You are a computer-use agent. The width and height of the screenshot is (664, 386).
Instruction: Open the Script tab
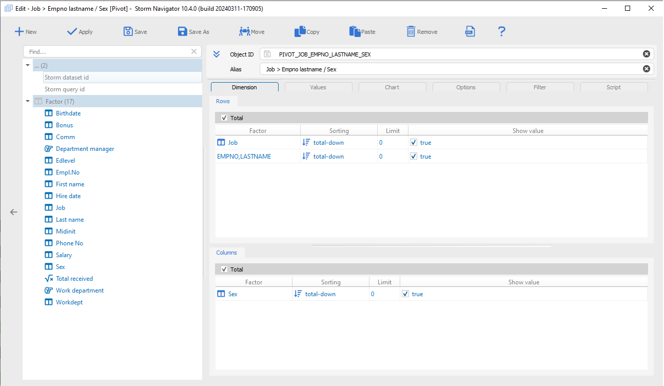click(614, 87)
